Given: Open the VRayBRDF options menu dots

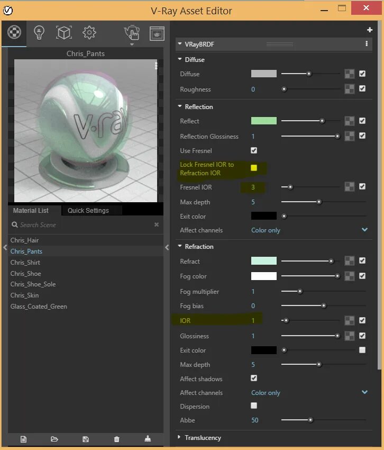Looking at the screenshot, I should (x=367, y=43).
